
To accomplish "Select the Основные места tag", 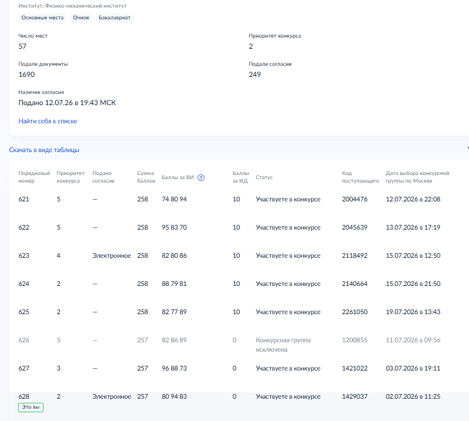I will click(x=42, y=18).
